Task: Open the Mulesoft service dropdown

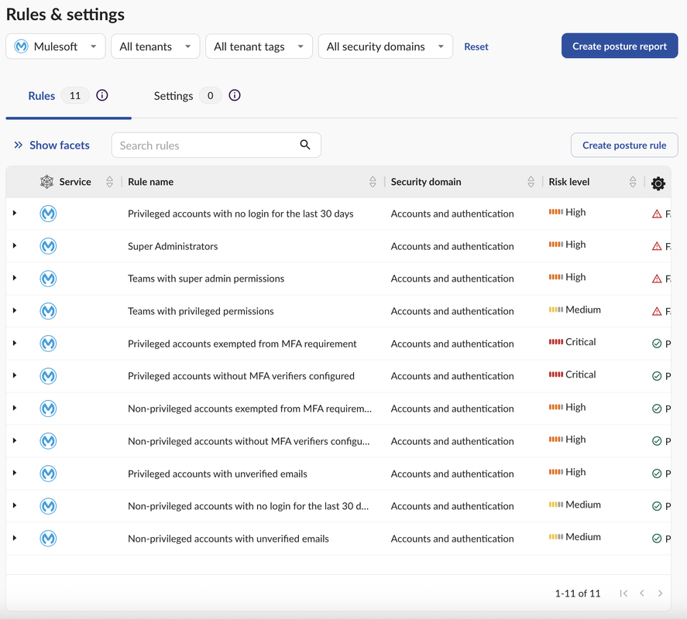Action: tap(56, 46)
